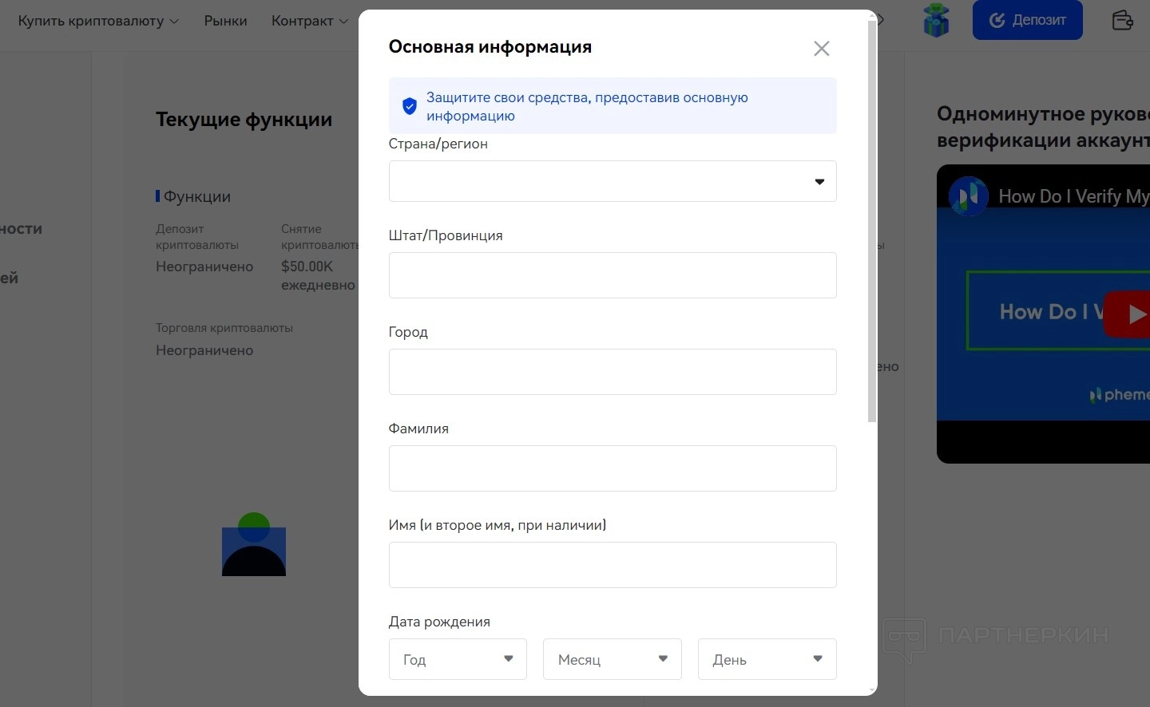The image size is (1150, 707).
Task: Open the wallet icon in header
Action: pyautogui.click(x=1122, y=20)
